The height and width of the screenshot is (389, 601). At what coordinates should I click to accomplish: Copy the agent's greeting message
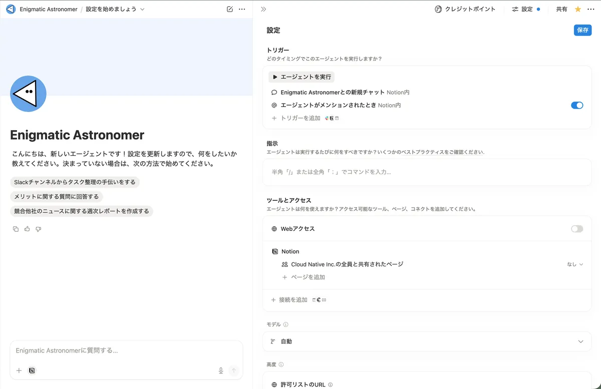click(x=16, y=229)
